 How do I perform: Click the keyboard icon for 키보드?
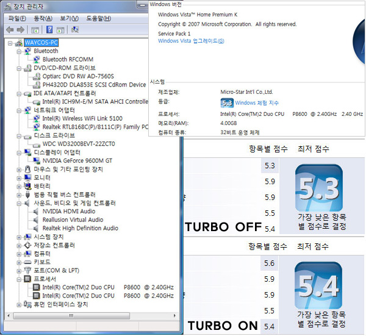click(x=27, y=262)
